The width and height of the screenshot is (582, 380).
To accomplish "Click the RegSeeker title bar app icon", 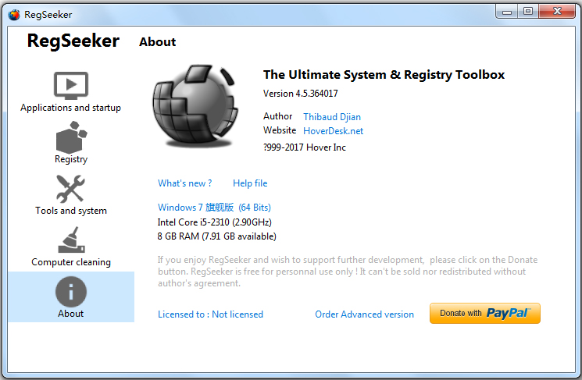I will pyautogui.click(x=14, y=12).
